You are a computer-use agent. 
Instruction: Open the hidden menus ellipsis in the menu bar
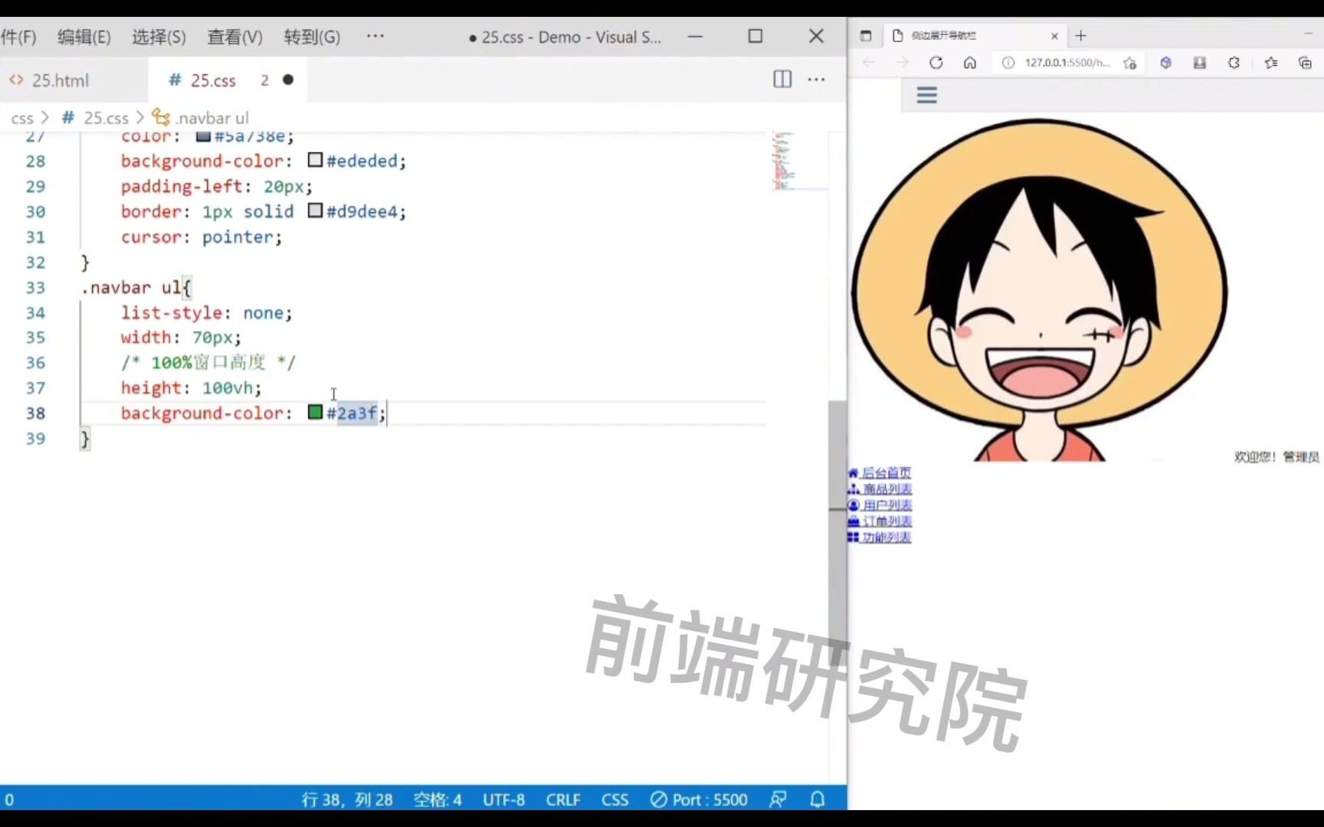click(x=375, y=36)
